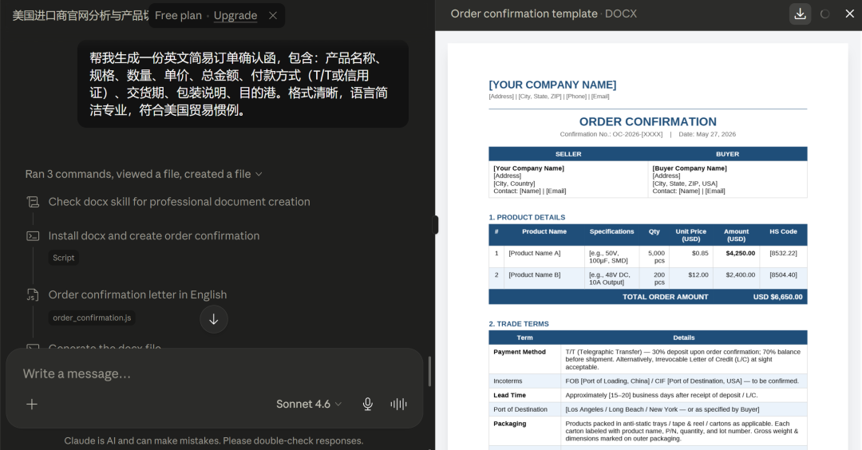Screen dimensions: 862x450
Task: Click the BUYER table header
Action: (727, 154)
